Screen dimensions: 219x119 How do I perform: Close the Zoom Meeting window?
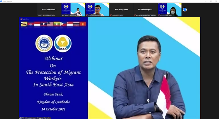click(216, 1)
